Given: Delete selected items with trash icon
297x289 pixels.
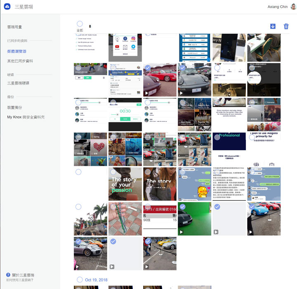Looking at the screenshot, I should pos(286,26).
